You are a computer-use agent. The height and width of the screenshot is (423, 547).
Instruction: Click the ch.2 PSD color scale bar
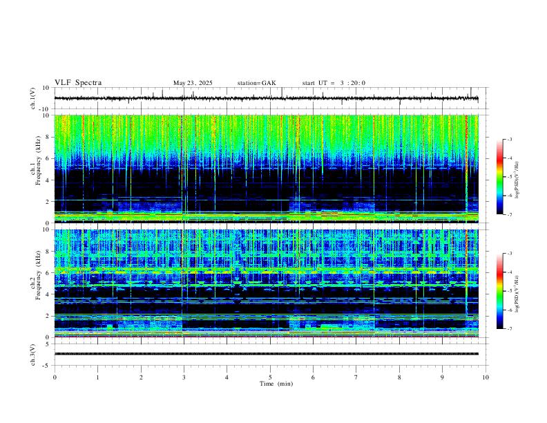[499, 291]
